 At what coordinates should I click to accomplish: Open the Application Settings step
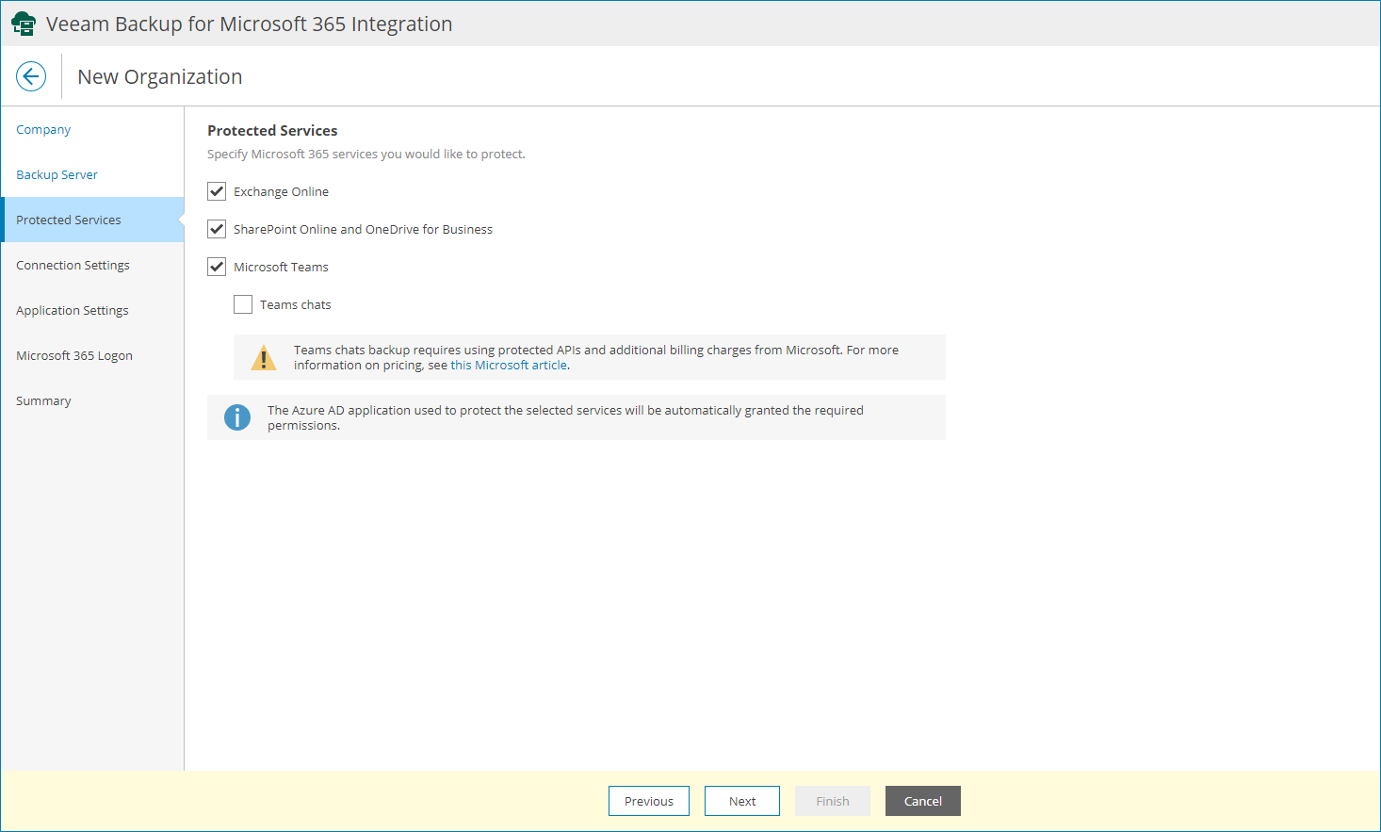coord(72,310)
